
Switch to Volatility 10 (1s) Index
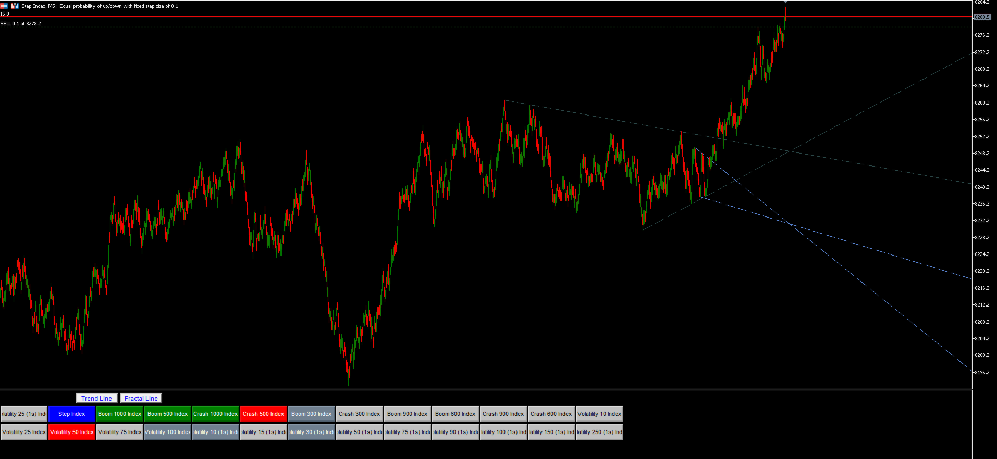pos(216,432)
